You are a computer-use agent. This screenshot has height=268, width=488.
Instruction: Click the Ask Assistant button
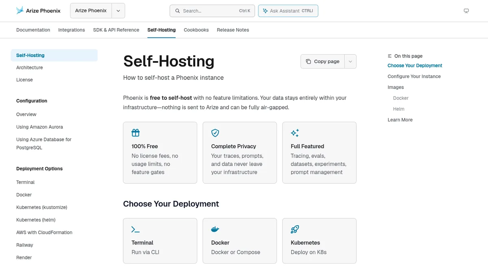[288, 11]
